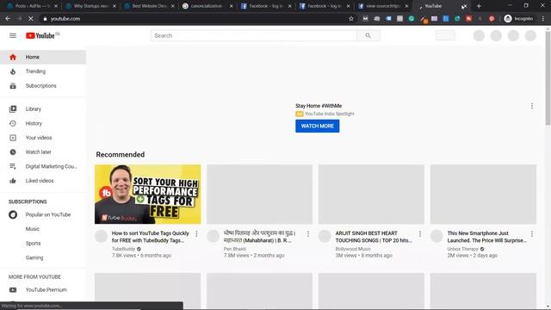Open Popular on YouTube subscription
The width and height of the screenshot is (551, 310).
coord(43,214)
